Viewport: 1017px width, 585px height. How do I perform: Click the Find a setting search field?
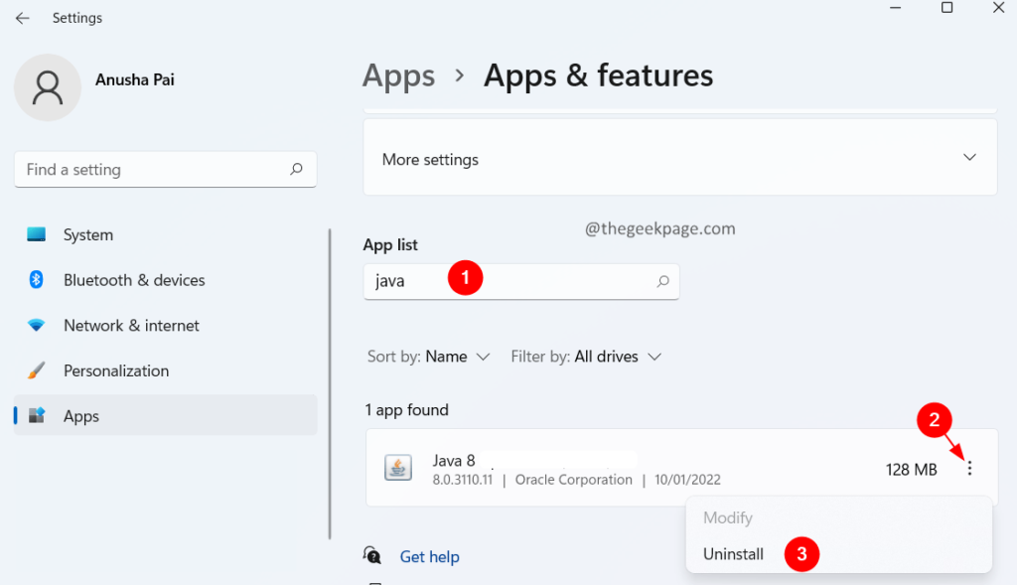pyautogui.click(x=149, y=170)
